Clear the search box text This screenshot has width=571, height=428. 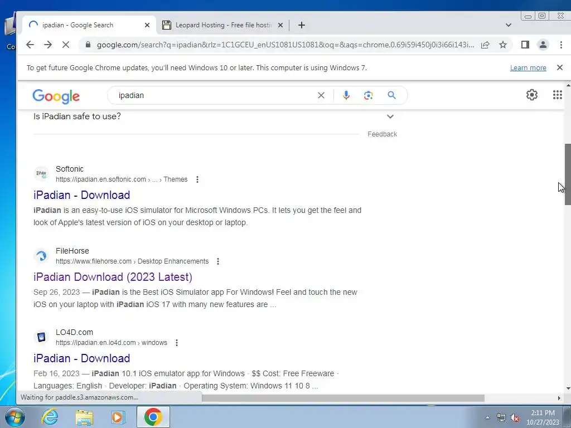pos(321,95)
